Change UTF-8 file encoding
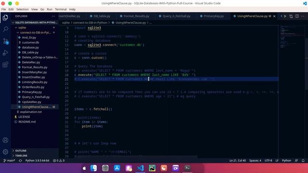This screenshot has height=173, width=308. coord(268,161)
